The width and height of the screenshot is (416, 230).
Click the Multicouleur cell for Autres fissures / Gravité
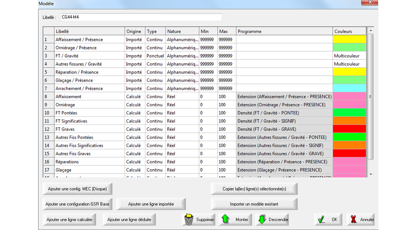[349, 64]
